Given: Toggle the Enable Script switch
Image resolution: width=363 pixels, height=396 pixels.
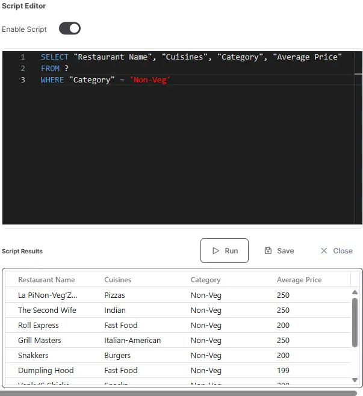Looking at the screenshot, I should point(69,29).
